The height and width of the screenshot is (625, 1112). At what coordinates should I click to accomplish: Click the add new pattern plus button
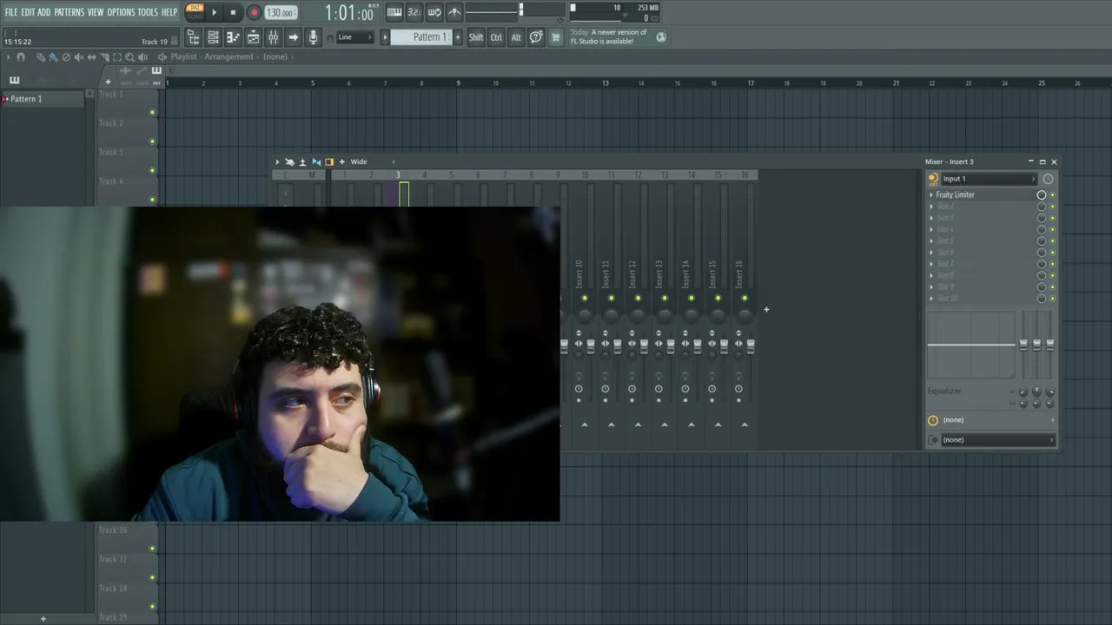tap(458, 37)
